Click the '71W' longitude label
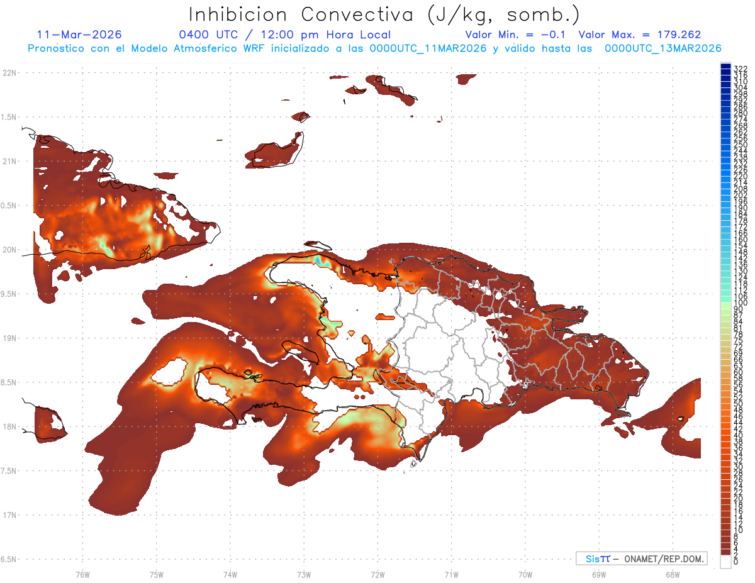The width and height of the screenshot is (755, 583). (451, 574)
